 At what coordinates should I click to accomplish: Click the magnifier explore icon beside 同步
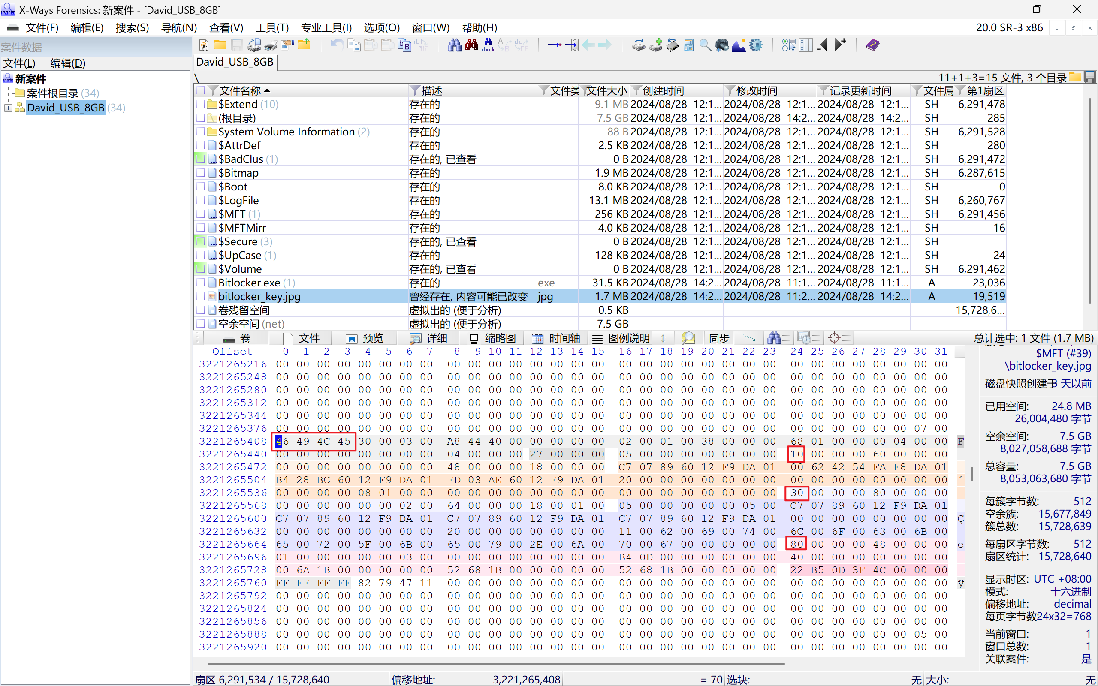(x=688, y=338)
